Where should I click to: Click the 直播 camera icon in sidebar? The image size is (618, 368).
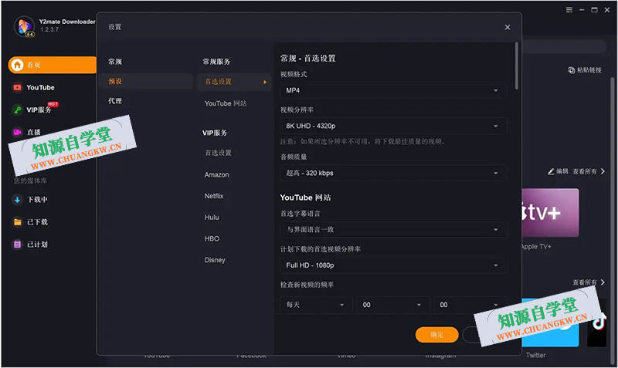18,132
